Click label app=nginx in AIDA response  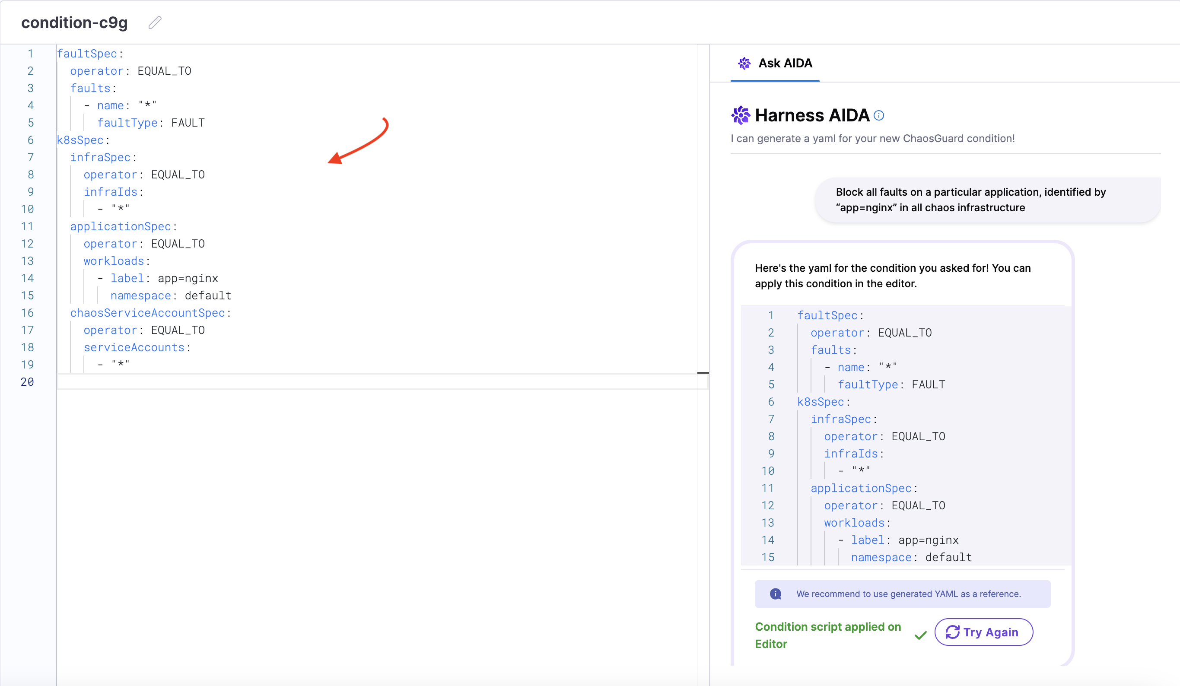(904, 540)
